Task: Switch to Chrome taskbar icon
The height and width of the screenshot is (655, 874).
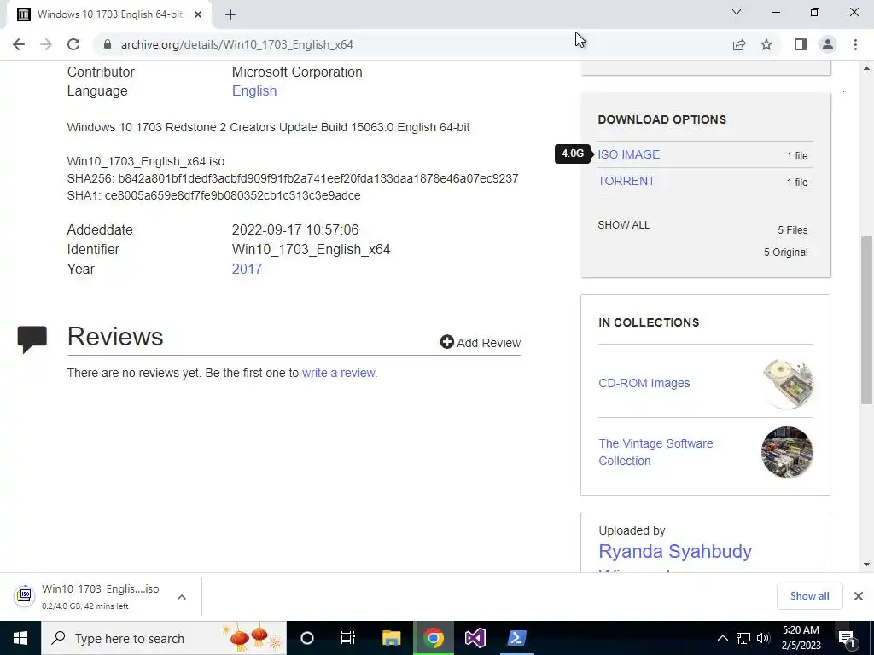Action: pos(434,638)
